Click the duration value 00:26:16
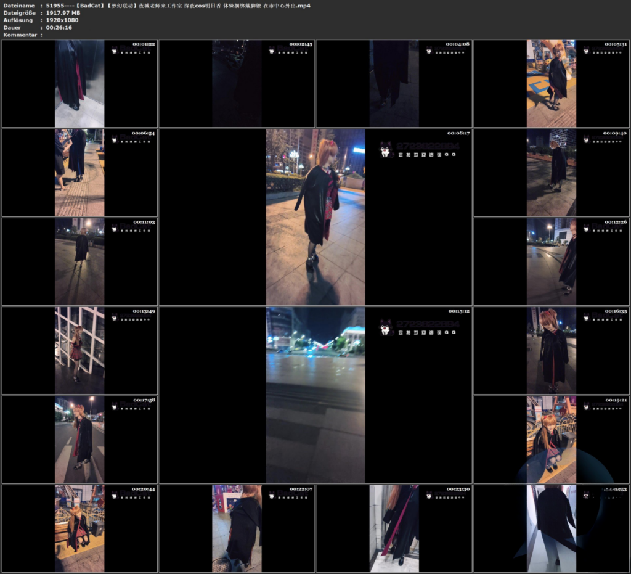The height and width of the screenshot is (574, 631). [59, 27]
